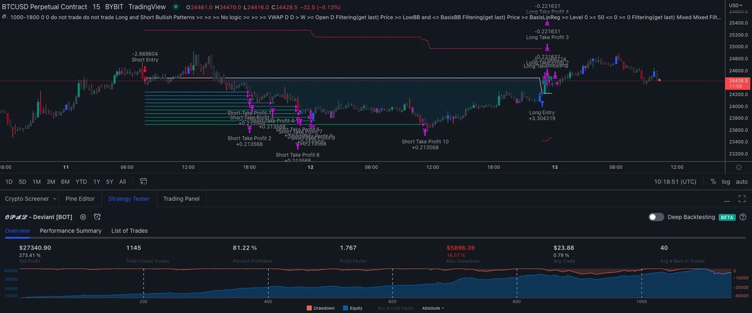The image size is (752, 313).
Task: Toggle Deep Backtesting switch
Action: [656, 217]
